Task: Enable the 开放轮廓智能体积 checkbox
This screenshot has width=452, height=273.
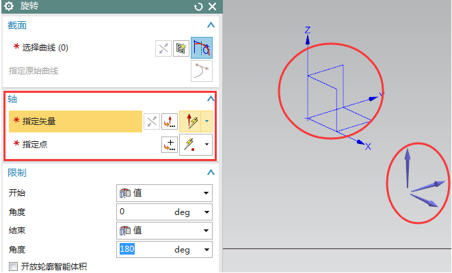Action: pyautogui.click(x=12, y=267)
